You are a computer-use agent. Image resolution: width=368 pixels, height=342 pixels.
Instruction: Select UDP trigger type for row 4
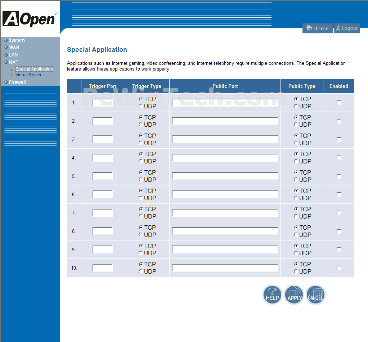(141, 161)
